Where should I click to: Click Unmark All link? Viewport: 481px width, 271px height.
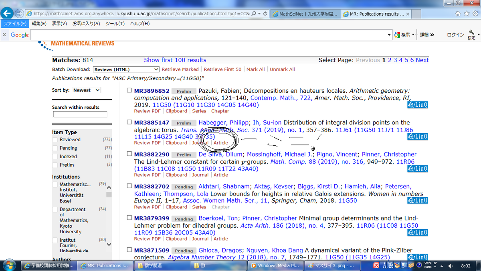click(282, 69)
